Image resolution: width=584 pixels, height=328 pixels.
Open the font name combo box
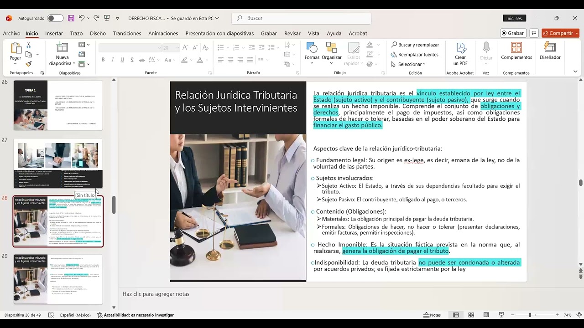tap(130, 47)
